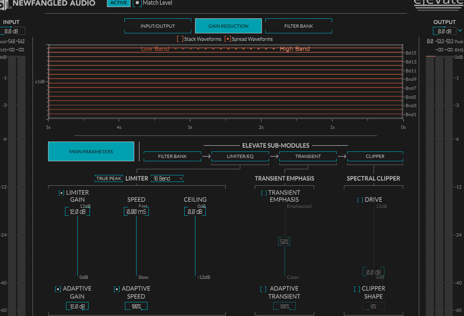Click the Transient Emphasis 50% slider handle
The image size is (464, 316).
pyautogui.click(x=284, y=242)
